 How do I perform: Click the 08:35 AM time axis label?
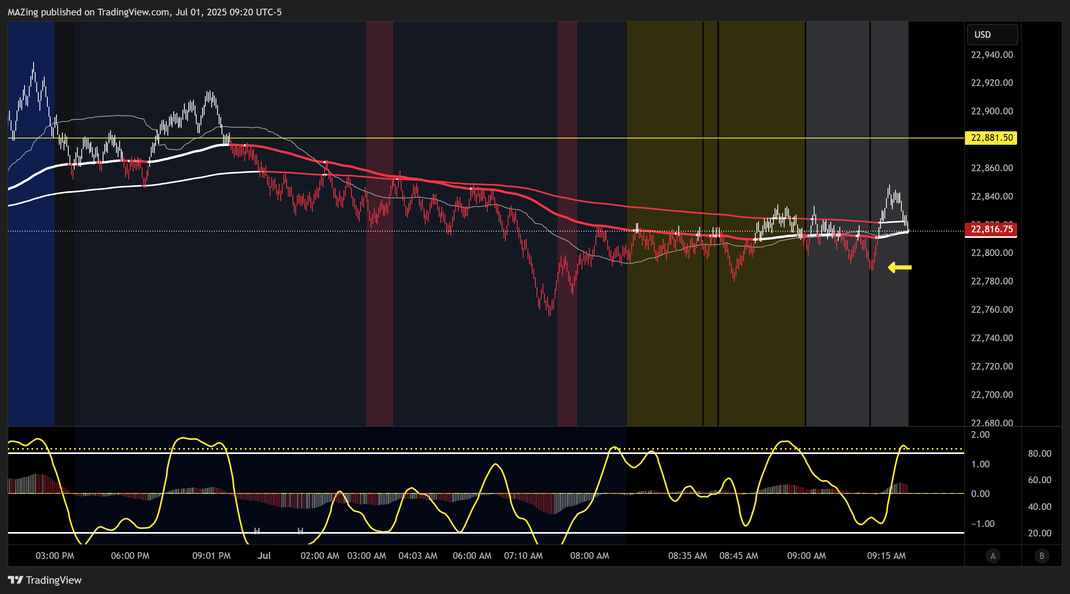[x=687, y=556]
